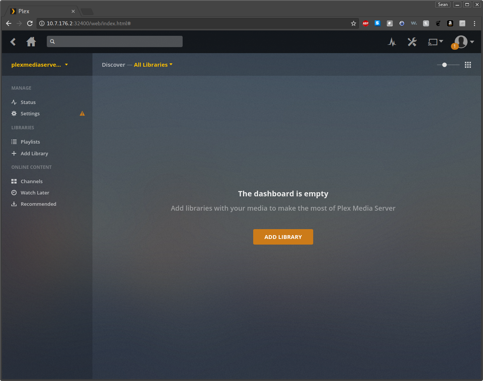
Task: Open the camel price tracker extension icon
Action: [462, 23]
